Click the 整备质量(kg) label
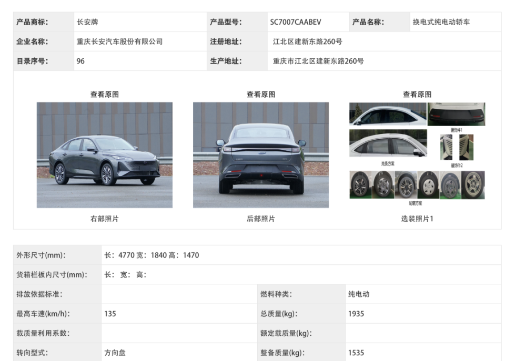505x361 pixels. pos(282,353)
